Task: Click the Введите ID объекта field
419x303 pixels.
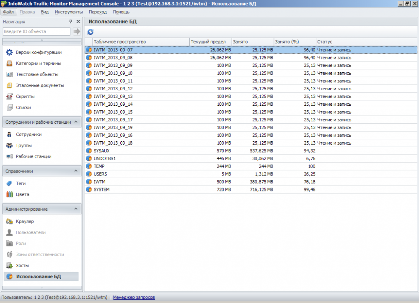Action: (x=36, y=31)
